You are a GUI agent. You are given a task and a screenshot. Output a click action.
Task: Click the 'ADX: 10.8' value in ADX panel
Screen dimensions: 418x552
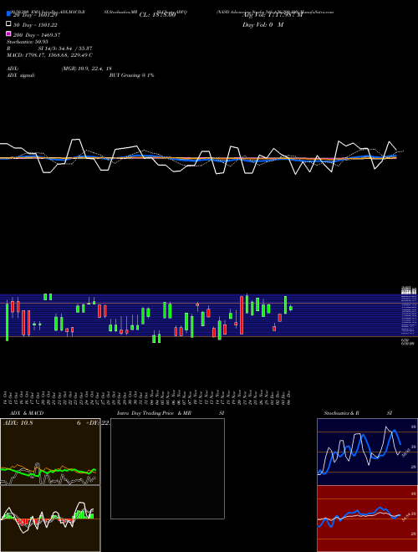pyautogui.click(x=18, y=423)
